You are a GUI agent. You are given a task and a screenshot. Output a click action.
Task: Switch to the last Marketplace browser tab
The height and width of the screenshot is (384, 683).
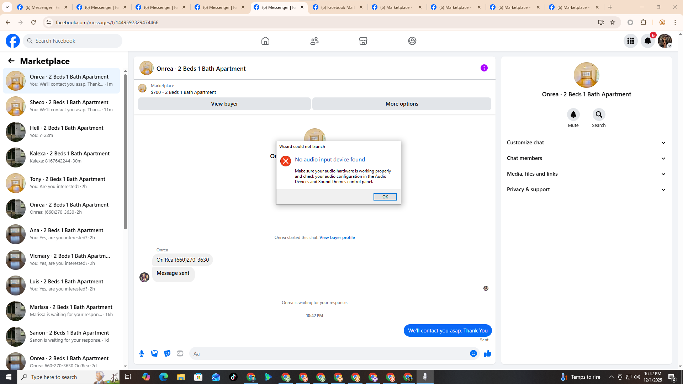pos(574,7)
